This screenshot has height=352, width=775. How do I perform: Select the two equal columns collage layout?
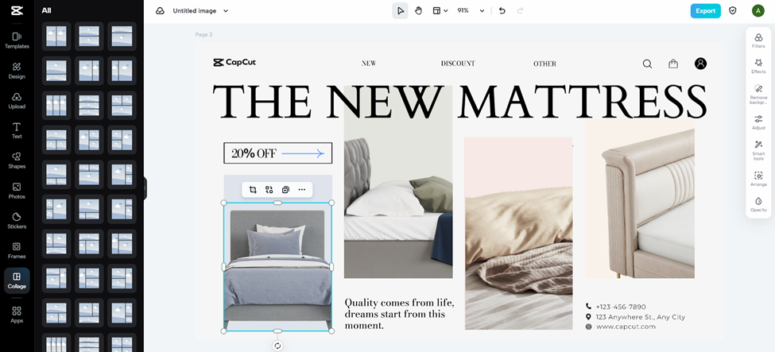[x=56, y=36]
